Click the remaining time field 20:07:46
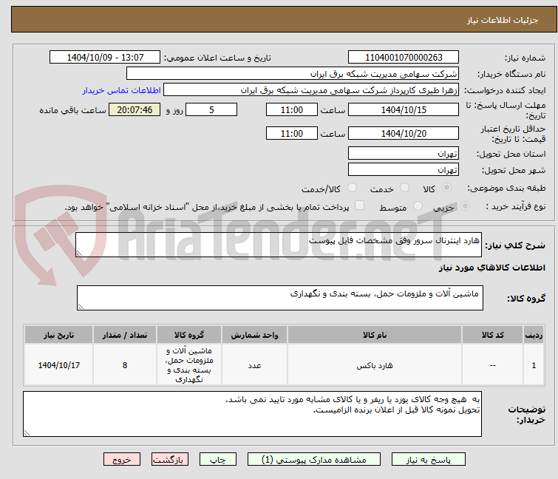 [135, 109]
